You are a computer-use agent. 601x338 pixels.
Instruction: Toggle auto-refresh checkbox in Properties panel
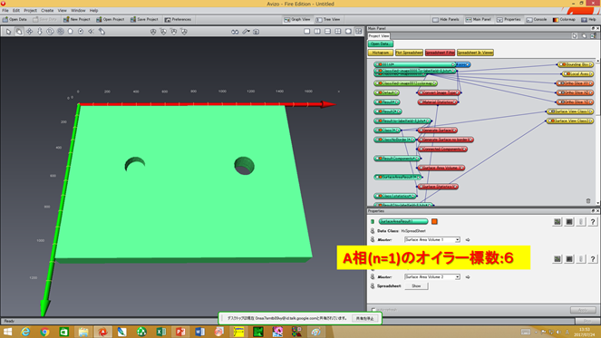pos(373,310)
